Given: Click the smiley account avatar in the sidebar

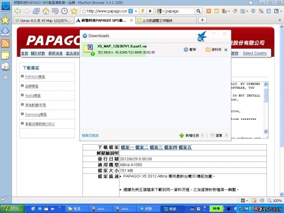Looking at the screenshot, I should pyautogui.click(x=6, y=6).
